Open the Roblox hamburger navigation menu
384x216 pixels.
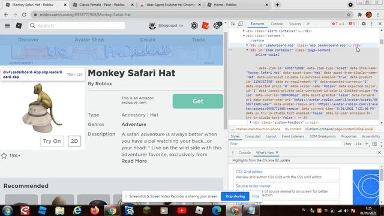pos(7,25)
